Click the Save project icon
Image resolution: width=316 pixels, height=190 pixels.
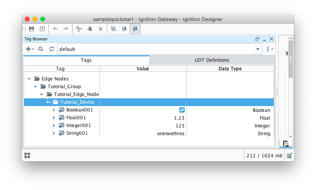pos(31,29)
